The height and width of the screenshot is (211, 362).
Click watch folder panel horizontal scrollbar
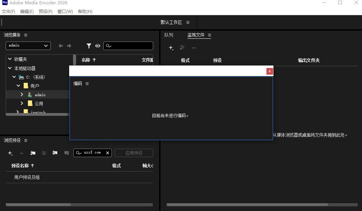[x=247, y=205]
